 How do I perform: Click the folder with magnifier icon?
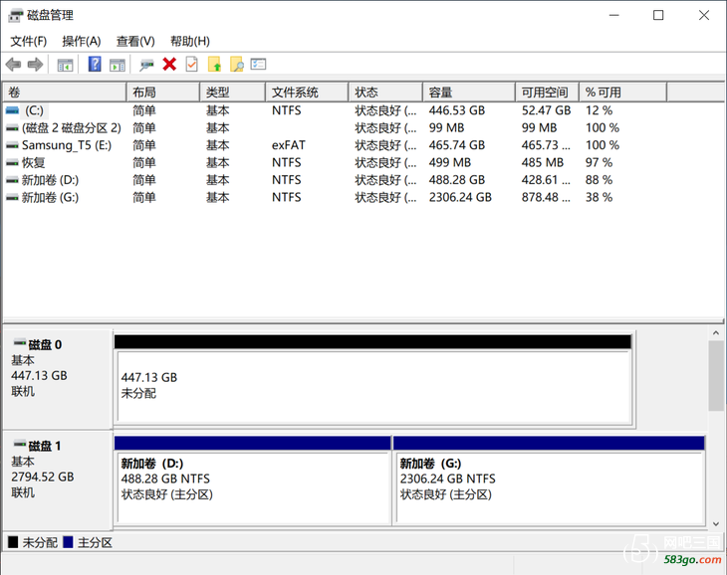(x=236, y=65)
